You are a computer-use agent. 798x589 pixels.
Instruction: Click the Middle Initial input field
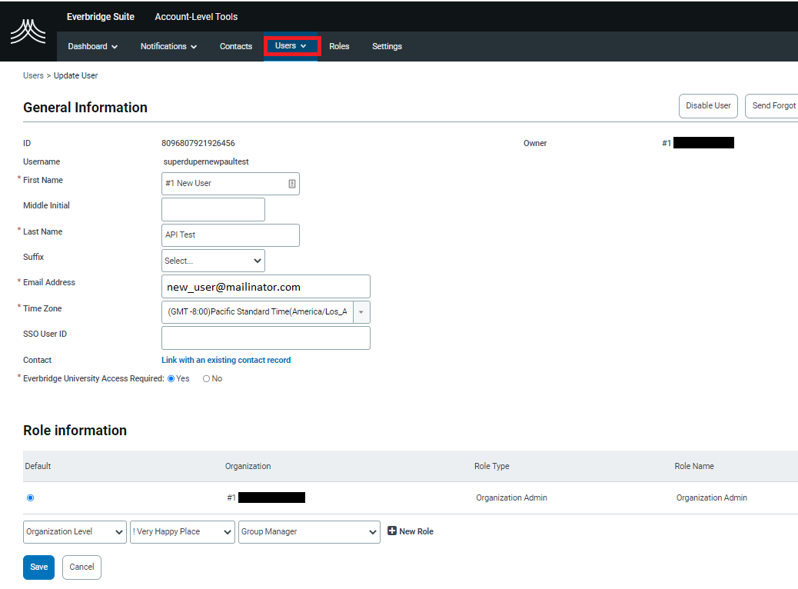(x=213, y=209)
